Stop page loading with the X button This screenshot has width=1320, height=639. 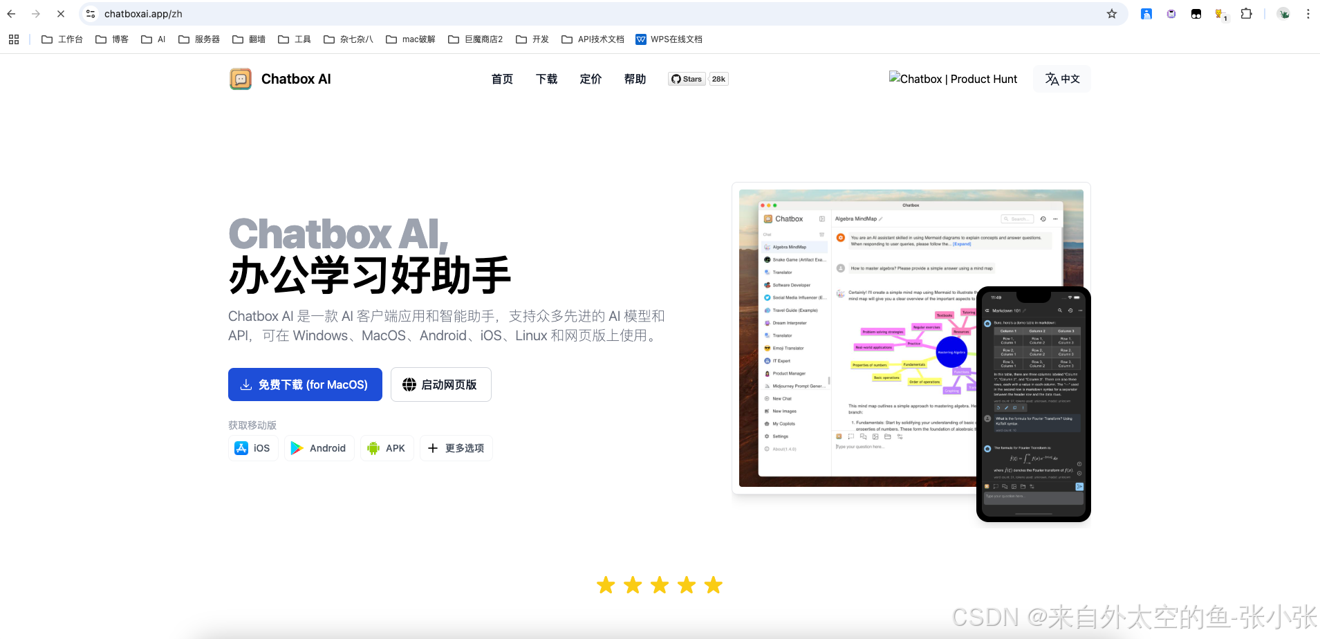pos(61,14)
